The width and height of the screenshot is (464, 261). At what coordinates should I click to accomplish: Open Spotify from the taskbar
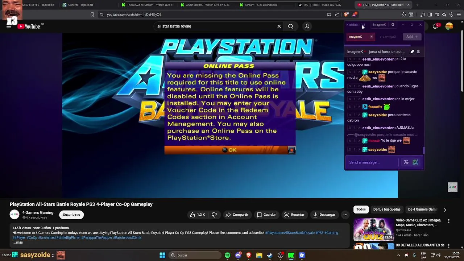227,255
